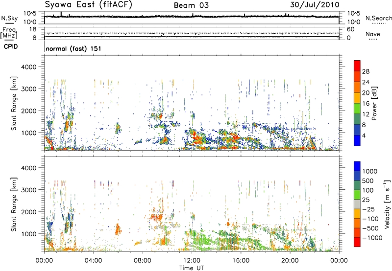Click the '04:00' time axis tick label
The image size is (392, 271).
[x=93, y=261]
